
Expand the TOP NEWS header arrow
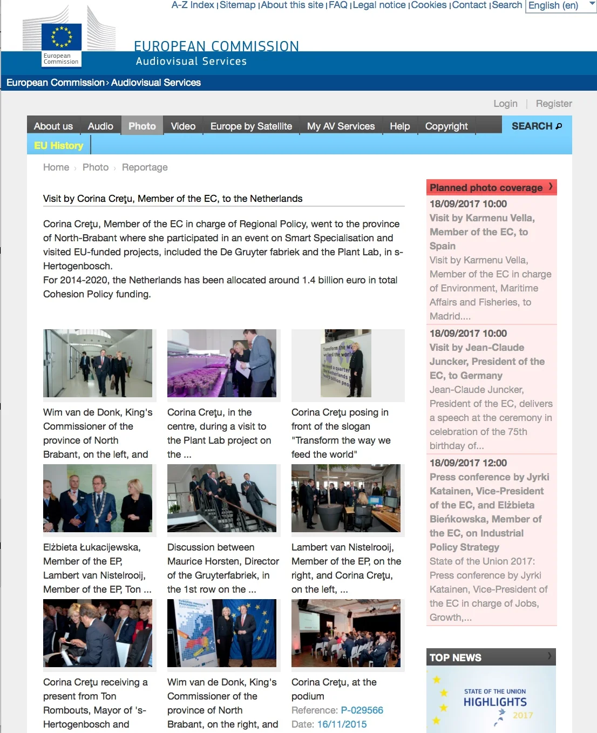coord(549,656)
